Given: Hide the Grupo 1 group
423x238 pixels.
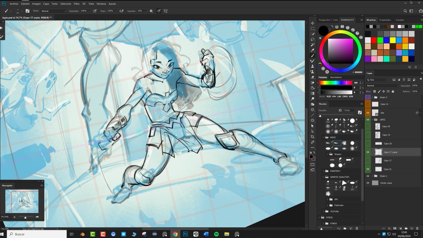Looking at the screenshot, I should 368,176.
